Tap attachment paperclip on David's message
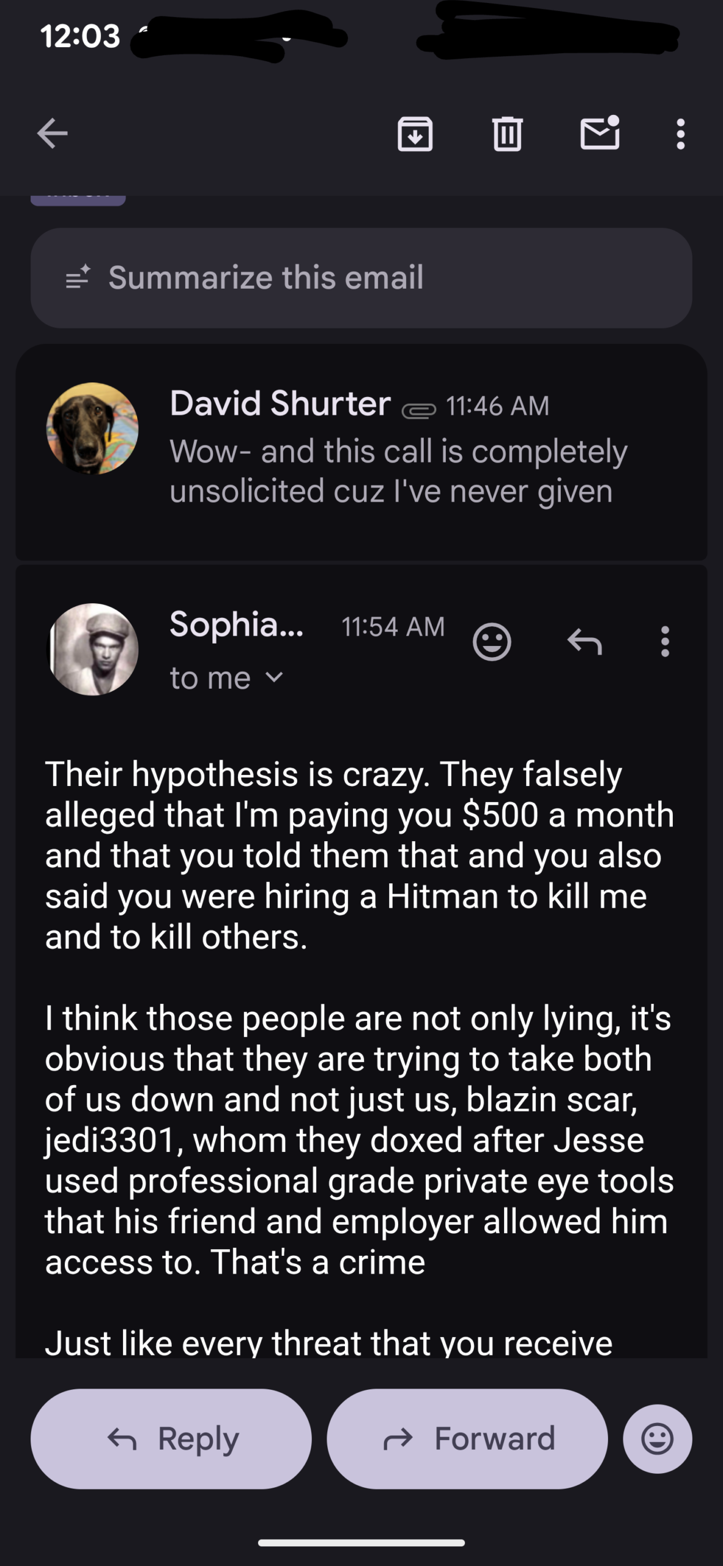The image size is (723, 1566). pos(418,410)
